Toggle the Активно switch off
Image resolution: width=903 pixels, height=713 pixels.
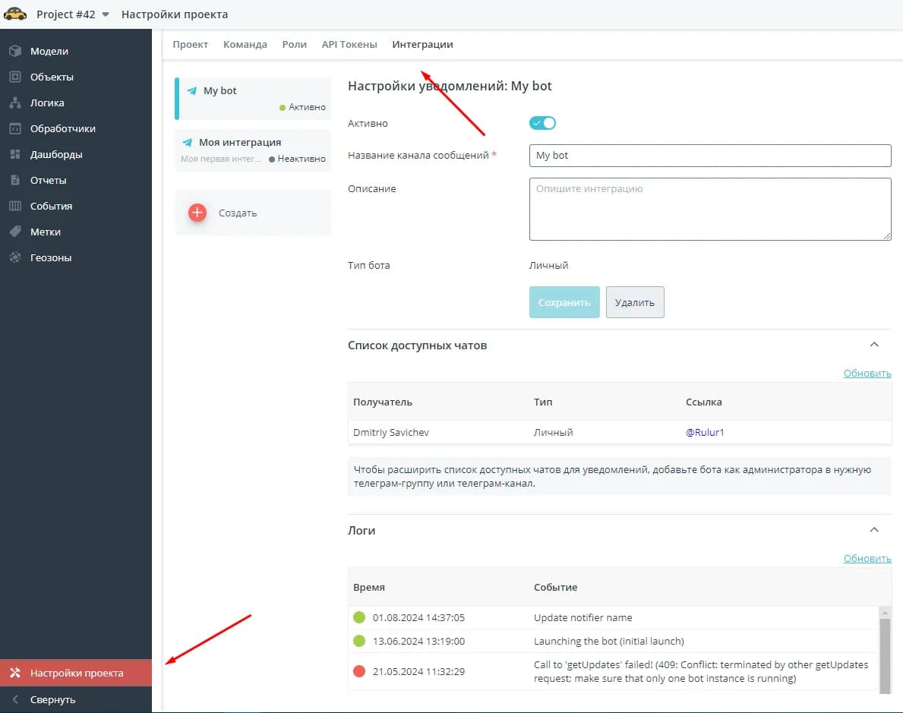[543, 123]
